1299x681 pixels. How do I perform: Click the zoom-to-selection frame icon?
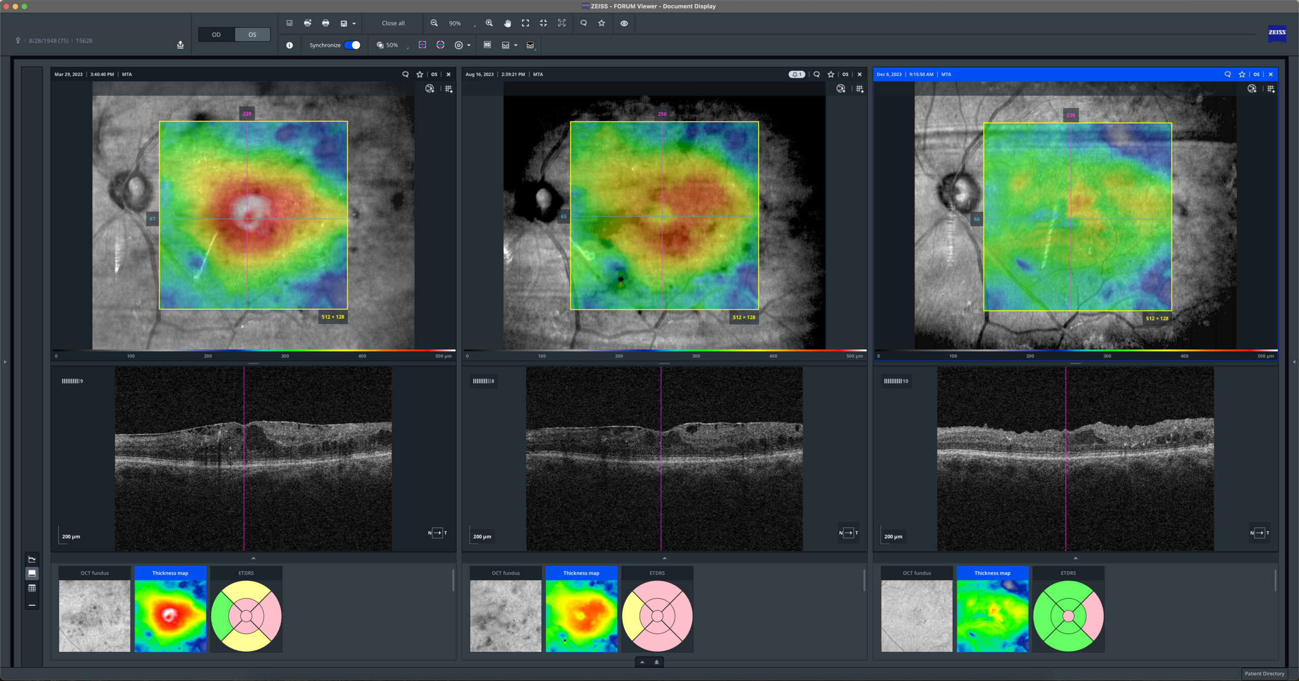pos(562,23)
